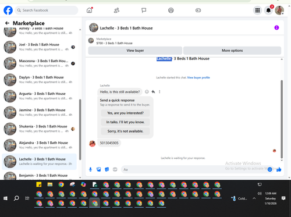The image size is (291, 217).
Task: Open Windows taskbar search
Action: click(x=16, y=198)
